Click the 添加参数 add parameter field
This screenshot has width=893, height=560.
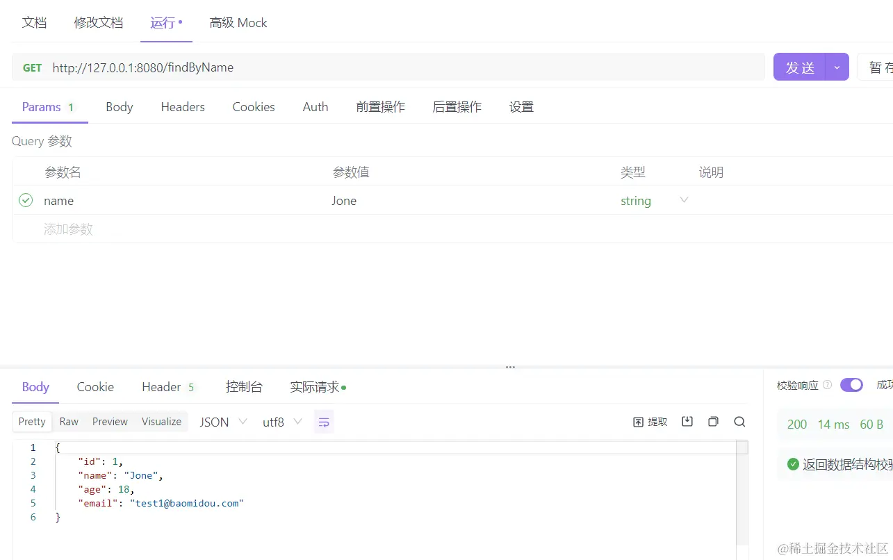click(68, 229)
